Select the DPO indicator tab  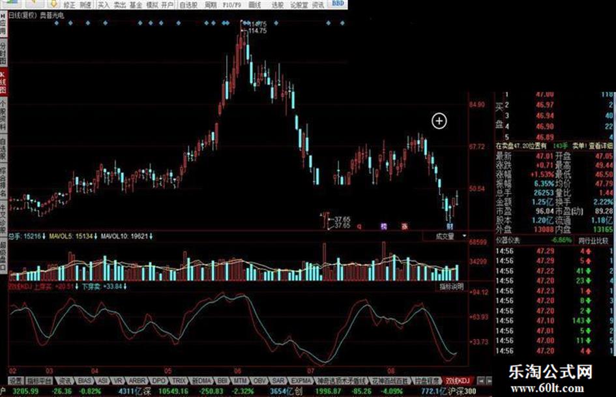point(158,381)
